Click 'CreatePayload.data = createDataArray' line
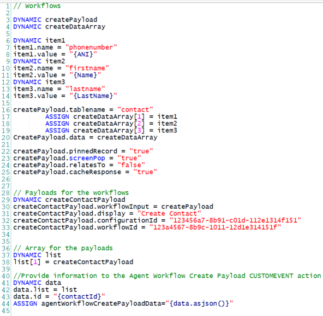Image resolution: width=323 pixels, height=316 pixels. (x=85, y=137)
